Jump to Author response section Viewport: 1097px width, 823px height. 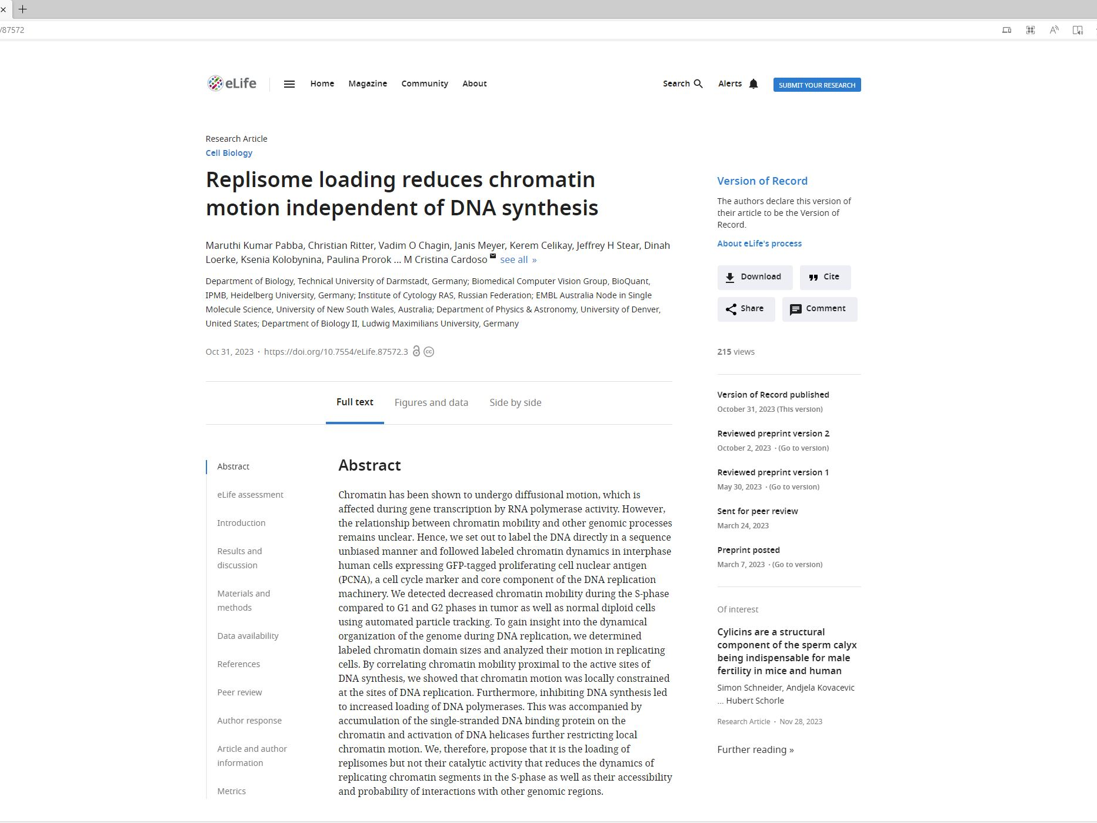click(x=249, y=721)
